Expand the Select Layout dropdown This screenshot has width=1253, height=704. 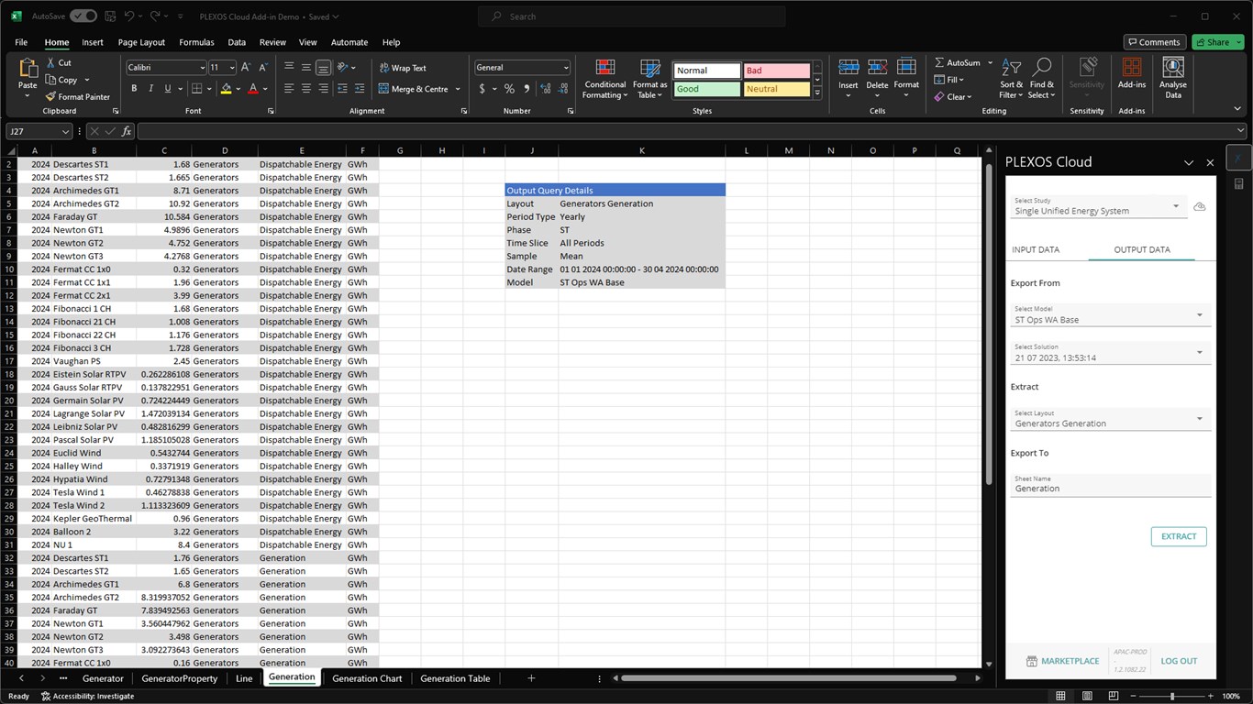1199,419
